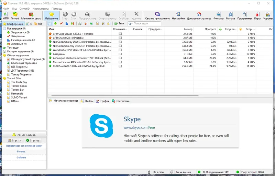Image resolution: width=275 pixels, height=176 pixels.
Task: Click Связать приложение toolbar icon
Action: pos(157,15)
